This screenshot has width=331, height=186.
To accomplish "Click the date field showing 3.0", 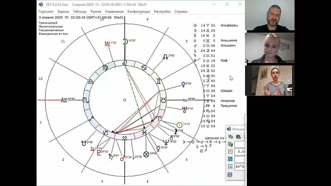I will coord(240,152).
